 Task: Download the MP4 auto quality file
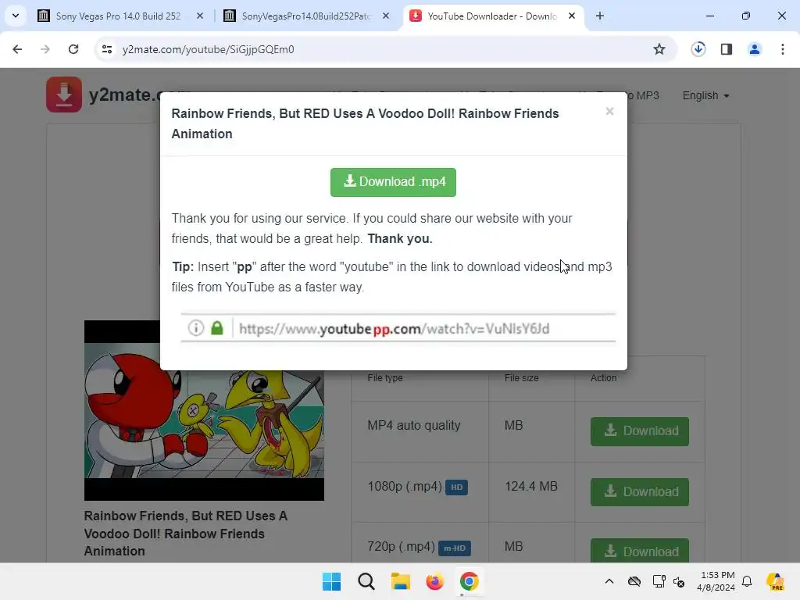tap(639, 431)
